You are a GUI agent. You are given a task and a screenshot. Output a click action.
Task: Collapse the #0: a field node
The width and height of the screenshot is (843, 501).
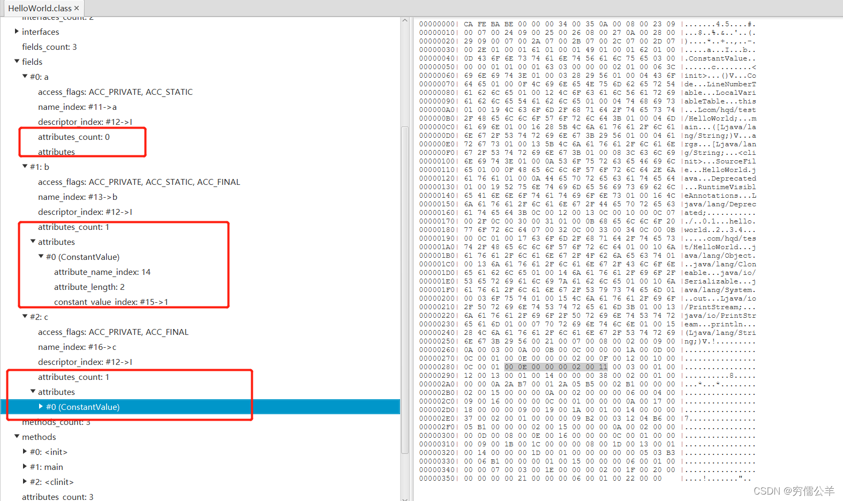[25, 77]
